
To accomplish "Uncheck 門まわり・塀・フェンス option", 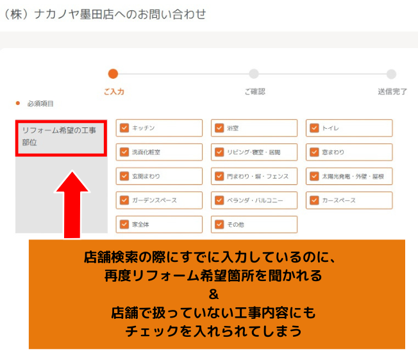I will click(x=219, y=176).
